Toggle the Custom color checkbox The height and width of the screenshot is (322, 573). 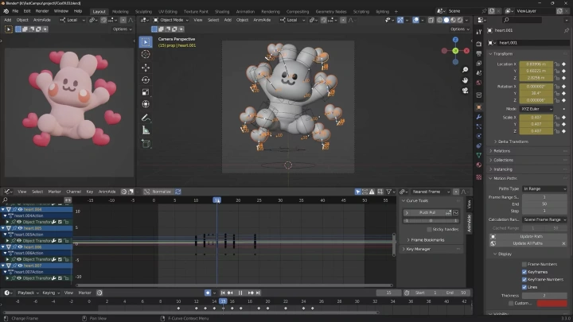click(x=511, y=303)
